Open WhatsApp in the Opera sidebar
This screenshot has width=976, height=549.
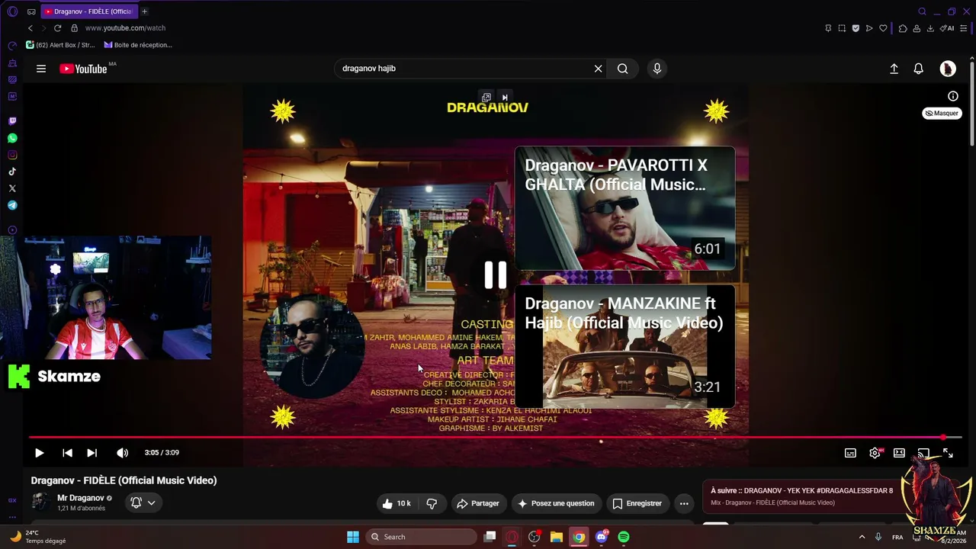(x=12, y=138)
